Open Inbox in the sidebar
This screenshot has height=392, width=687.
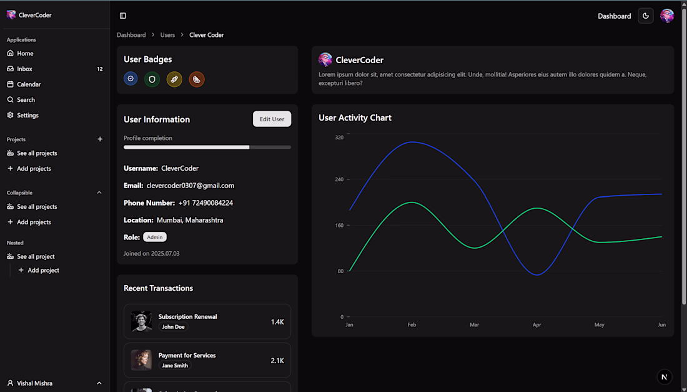coord(55,69)
